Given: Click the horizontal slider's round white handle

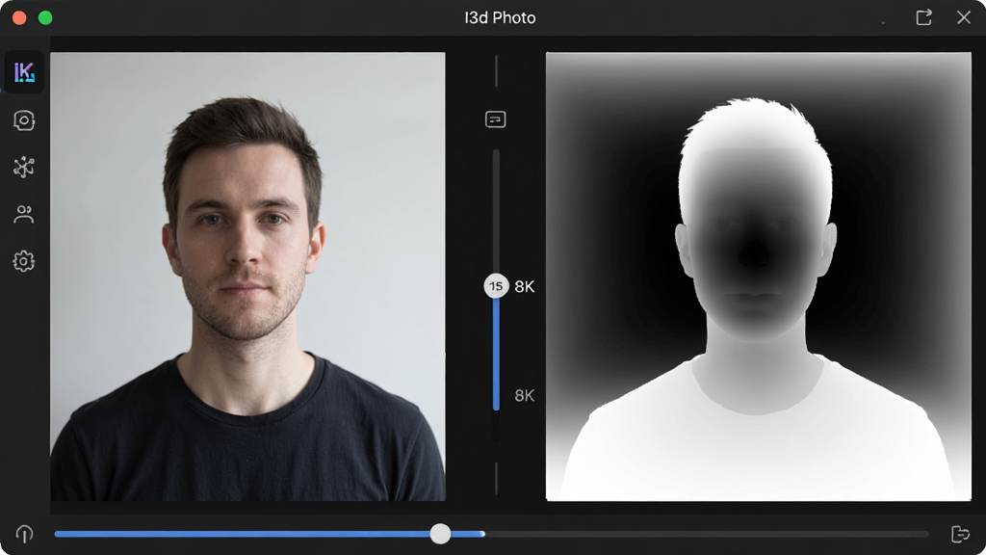Looking at the screenshot, I should [440, 534].
